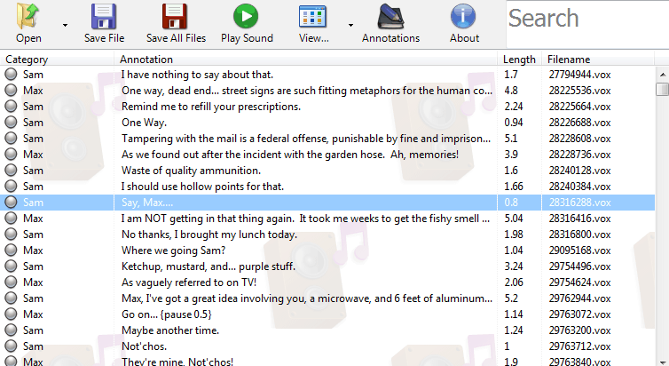Select "As vaguely referred to on TV!"

pyautogui.click(x=189, y=282)
